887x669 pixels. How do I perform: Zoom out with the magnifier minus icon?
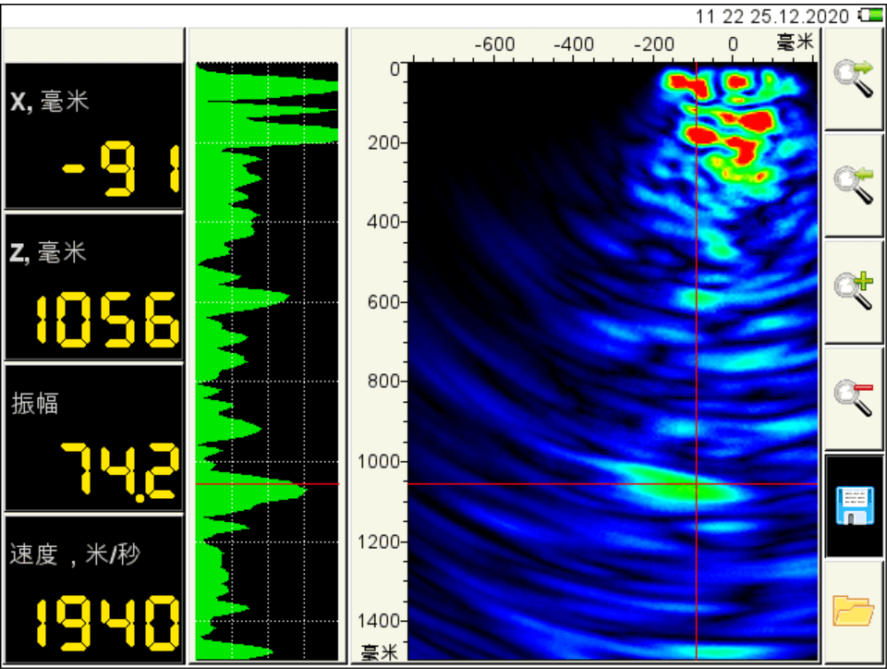point(853,398)
